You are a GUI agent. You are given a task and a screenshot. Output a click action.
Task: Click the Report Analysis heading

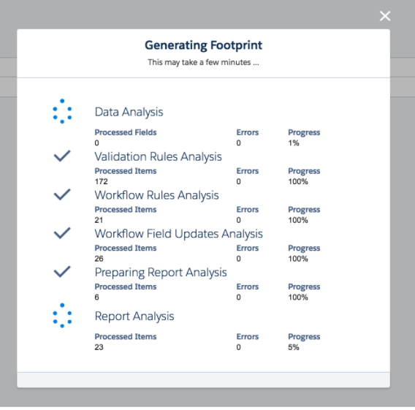pyautogui.click(x=134, y=316)
